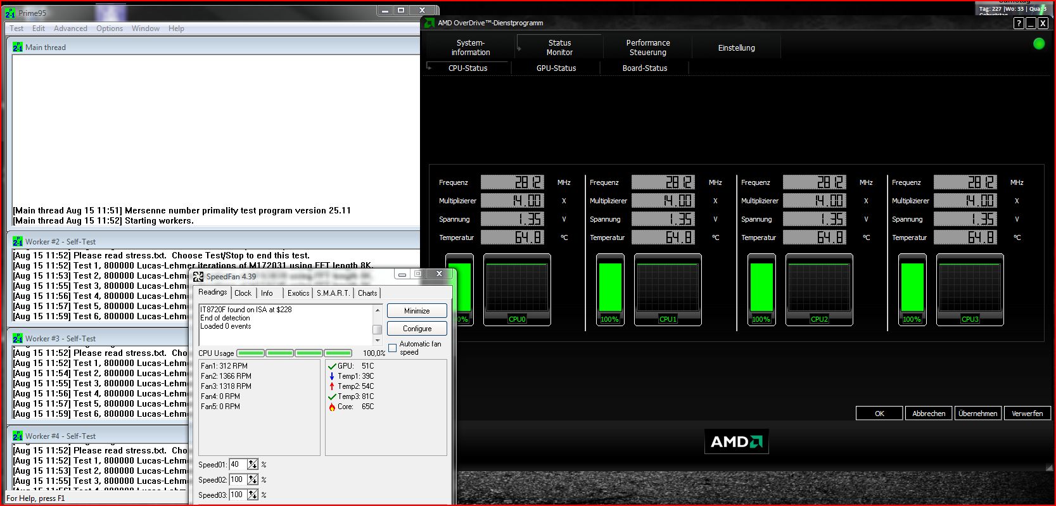
Task: Click the Speed03 up/down stepper arrows
Action: coord(253,495)
